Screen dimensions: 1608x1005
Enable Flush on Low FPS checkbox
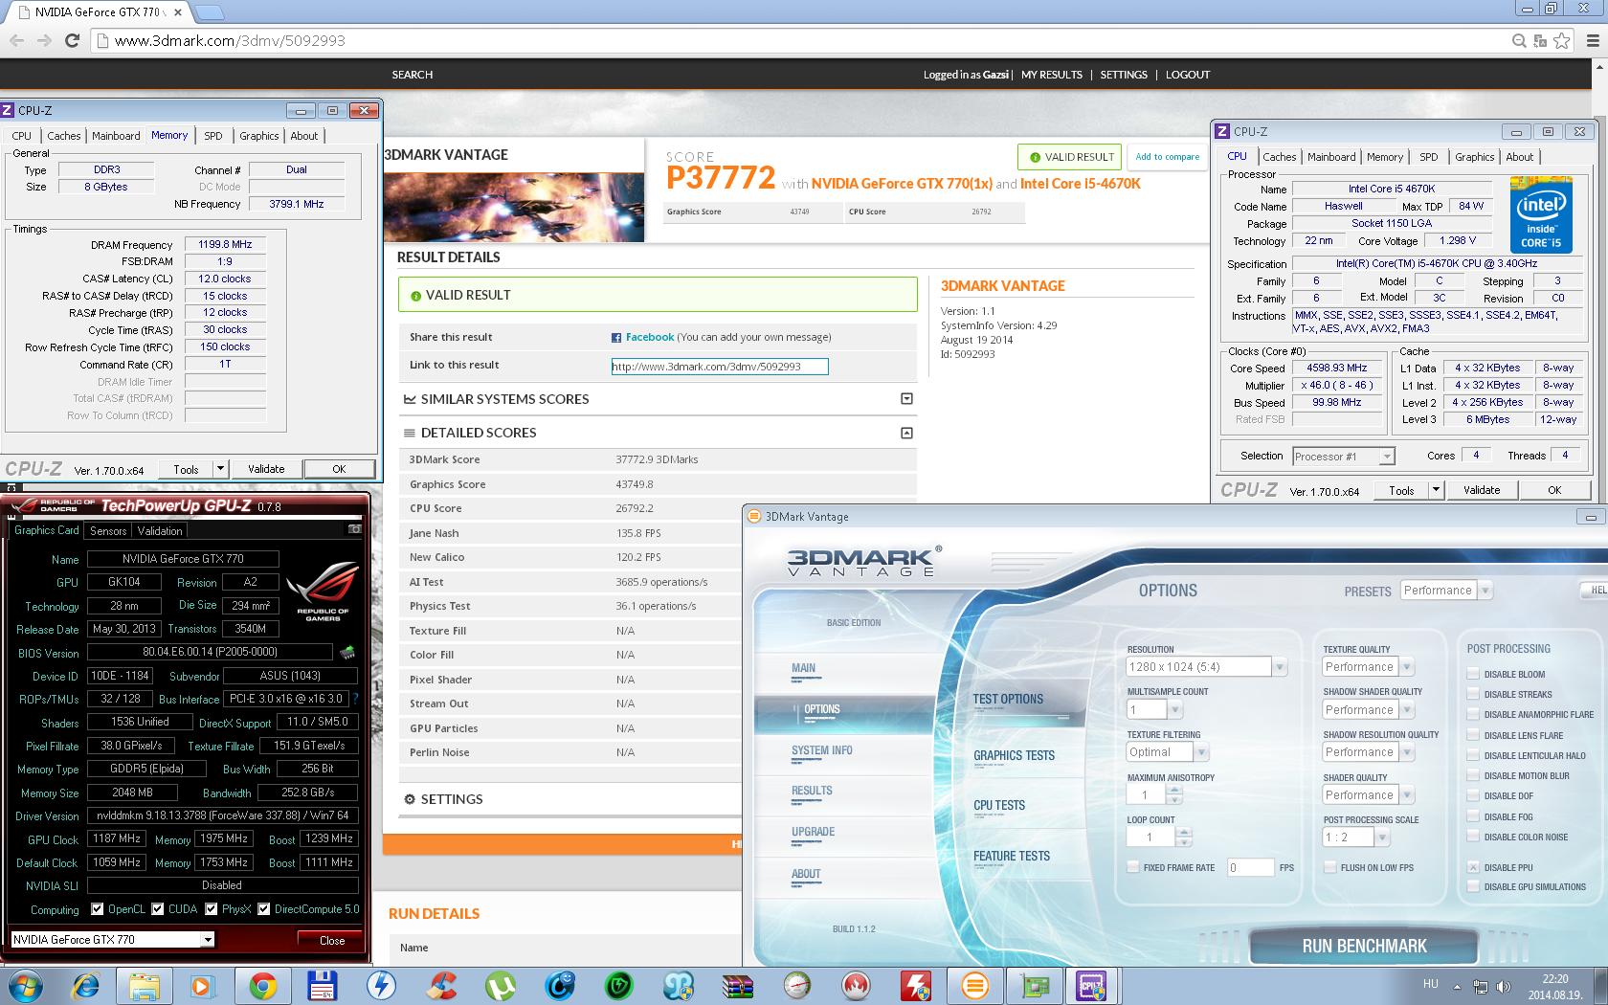(1330, 867)
